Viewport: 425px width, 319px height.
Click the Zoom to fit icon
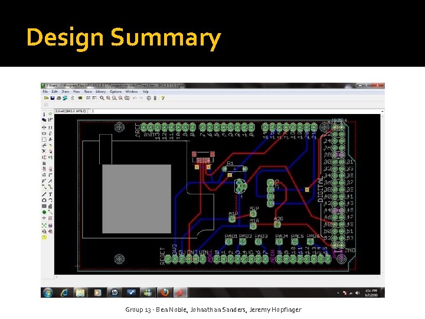102,98
